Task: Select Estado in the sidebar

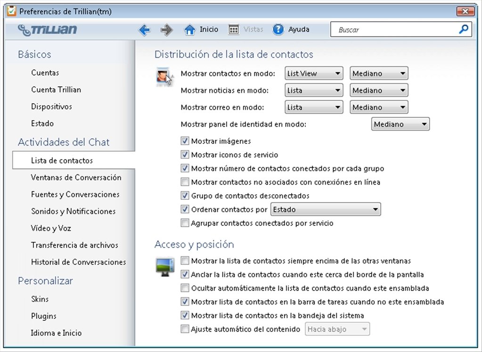Action: point(42,123)
